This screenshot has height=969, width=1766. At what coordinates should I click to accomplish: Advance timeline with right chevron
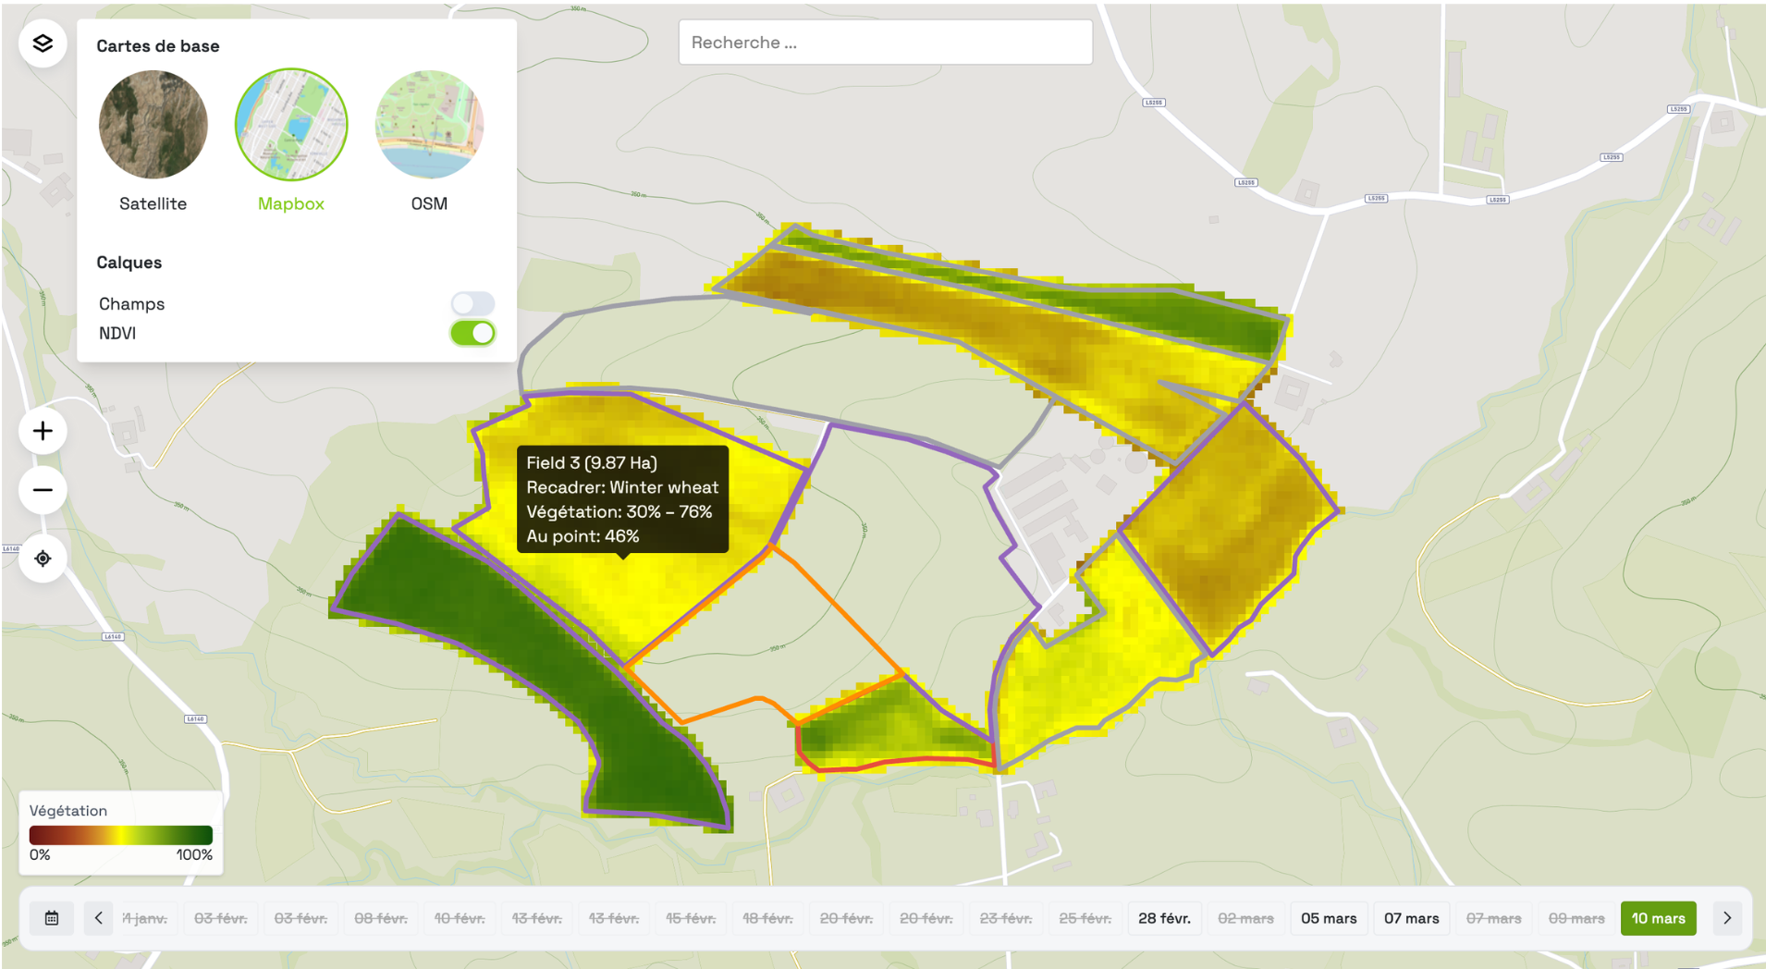click(1726, 918)
